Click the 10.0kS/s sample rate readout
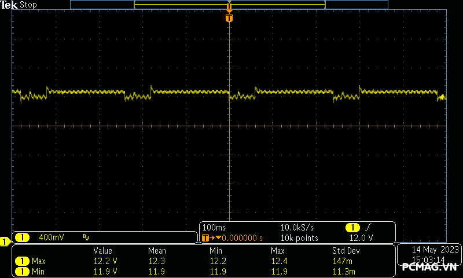 pyautogui.click(x=297, y=228)
